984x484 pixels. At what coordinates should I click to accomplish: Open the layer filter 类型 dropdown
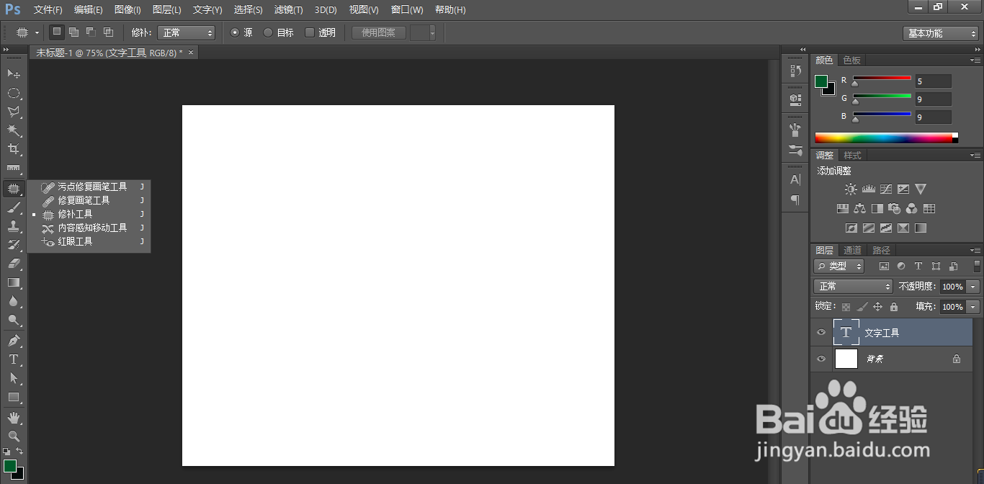coord(839,266)
